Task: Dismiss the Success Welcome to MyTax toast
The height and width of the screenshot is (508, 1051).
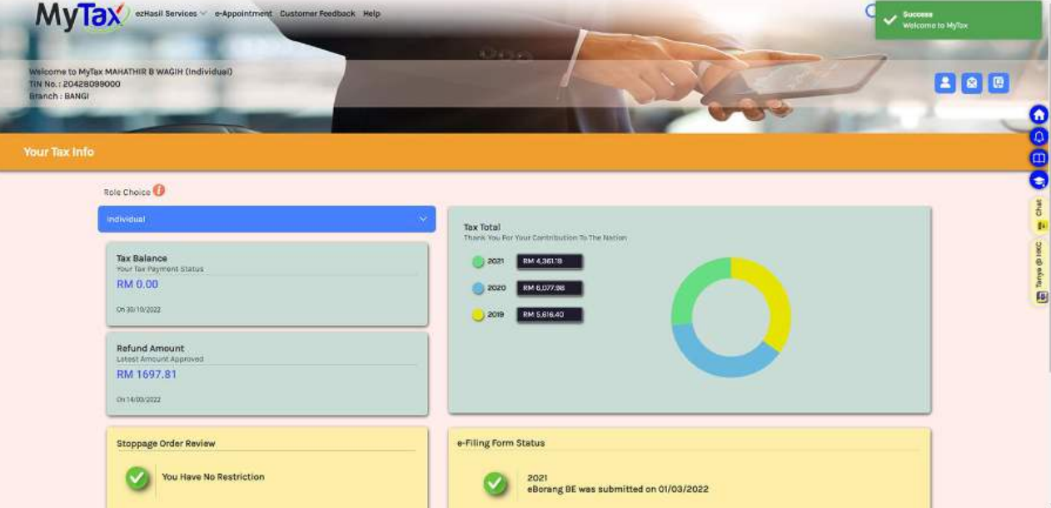Action: tap(958, 20)
